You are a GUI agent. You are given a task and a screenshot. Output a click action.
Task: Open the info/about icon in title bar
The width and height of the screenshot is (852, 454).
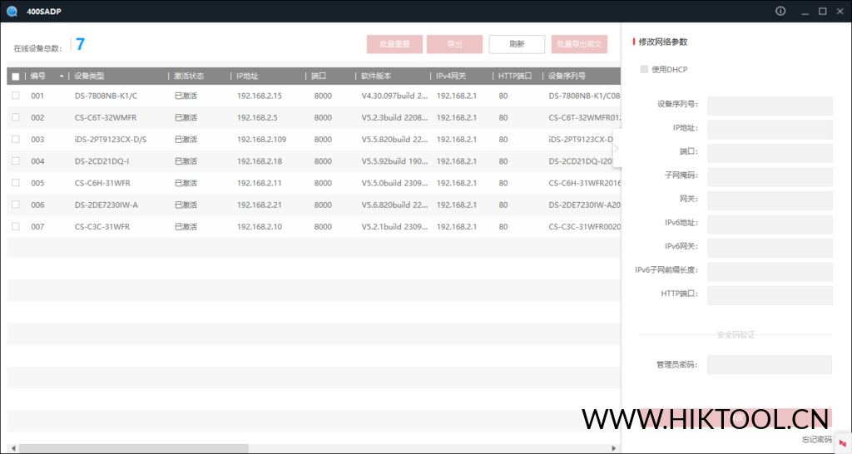pos(780,11)
